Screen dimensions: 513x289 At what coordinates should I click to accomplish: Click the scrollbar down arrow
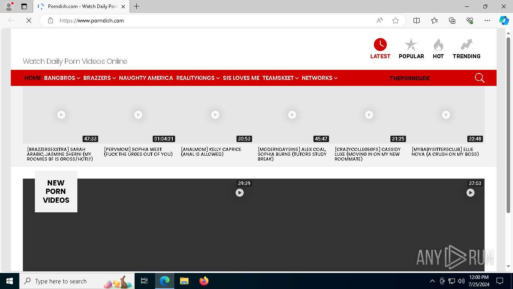pos(509,266)
